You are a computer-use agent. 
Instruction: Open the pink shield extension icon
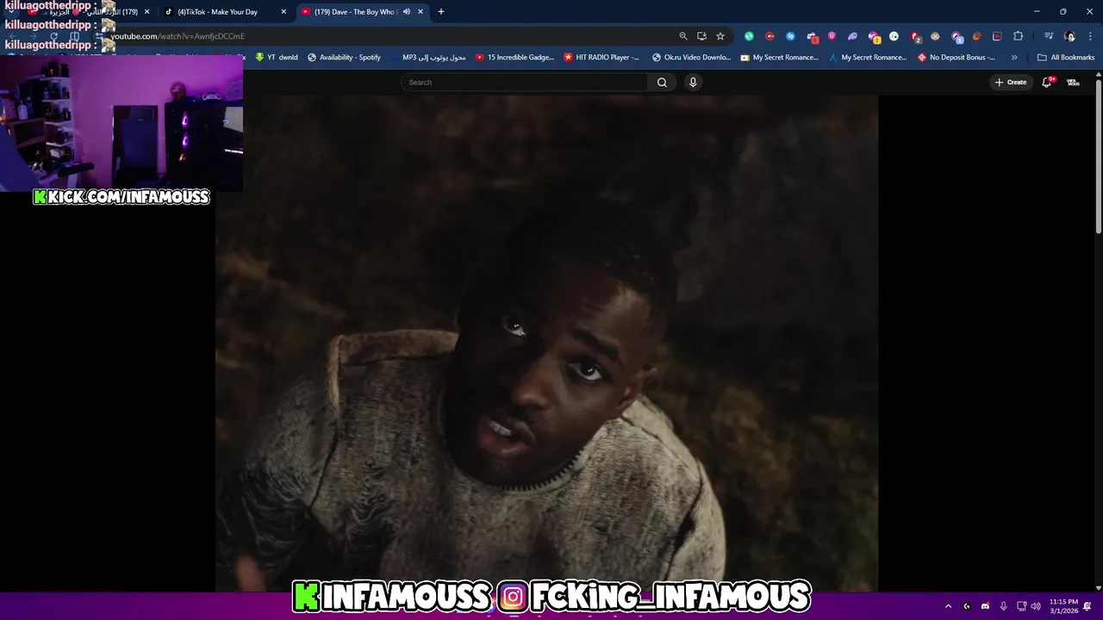832,36
